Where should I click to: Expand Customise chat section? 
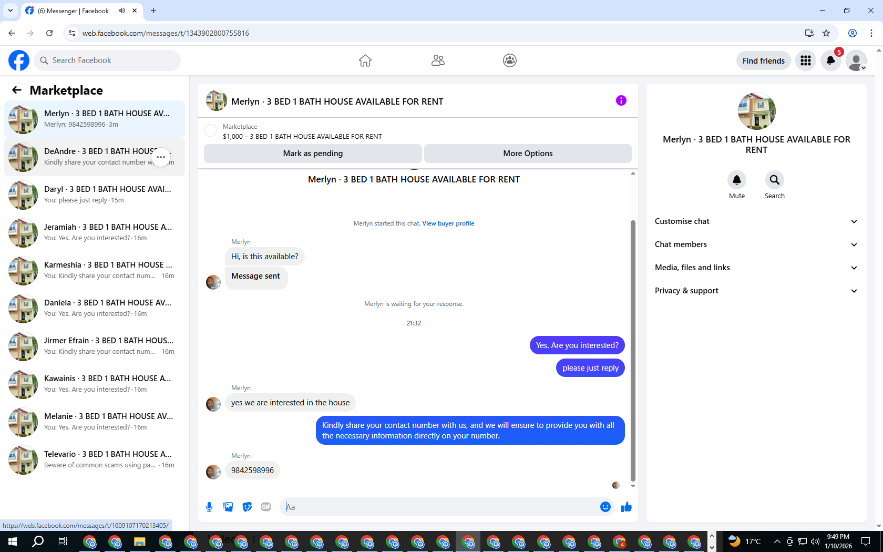coord(756,221)
